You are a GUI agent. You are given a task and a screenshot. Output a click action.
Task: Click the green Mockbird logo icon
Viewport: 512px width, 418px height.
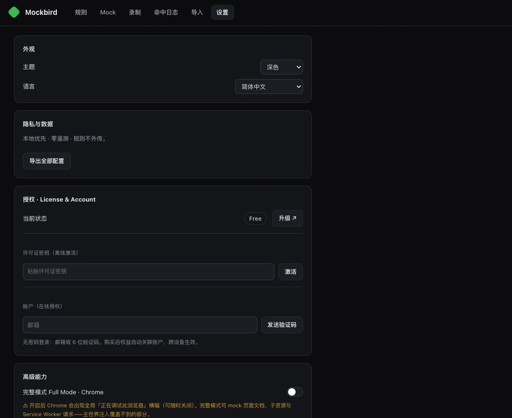(13, 12)
